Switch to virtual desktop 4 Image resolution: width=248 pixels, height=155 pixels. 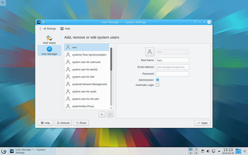(196, 153)
